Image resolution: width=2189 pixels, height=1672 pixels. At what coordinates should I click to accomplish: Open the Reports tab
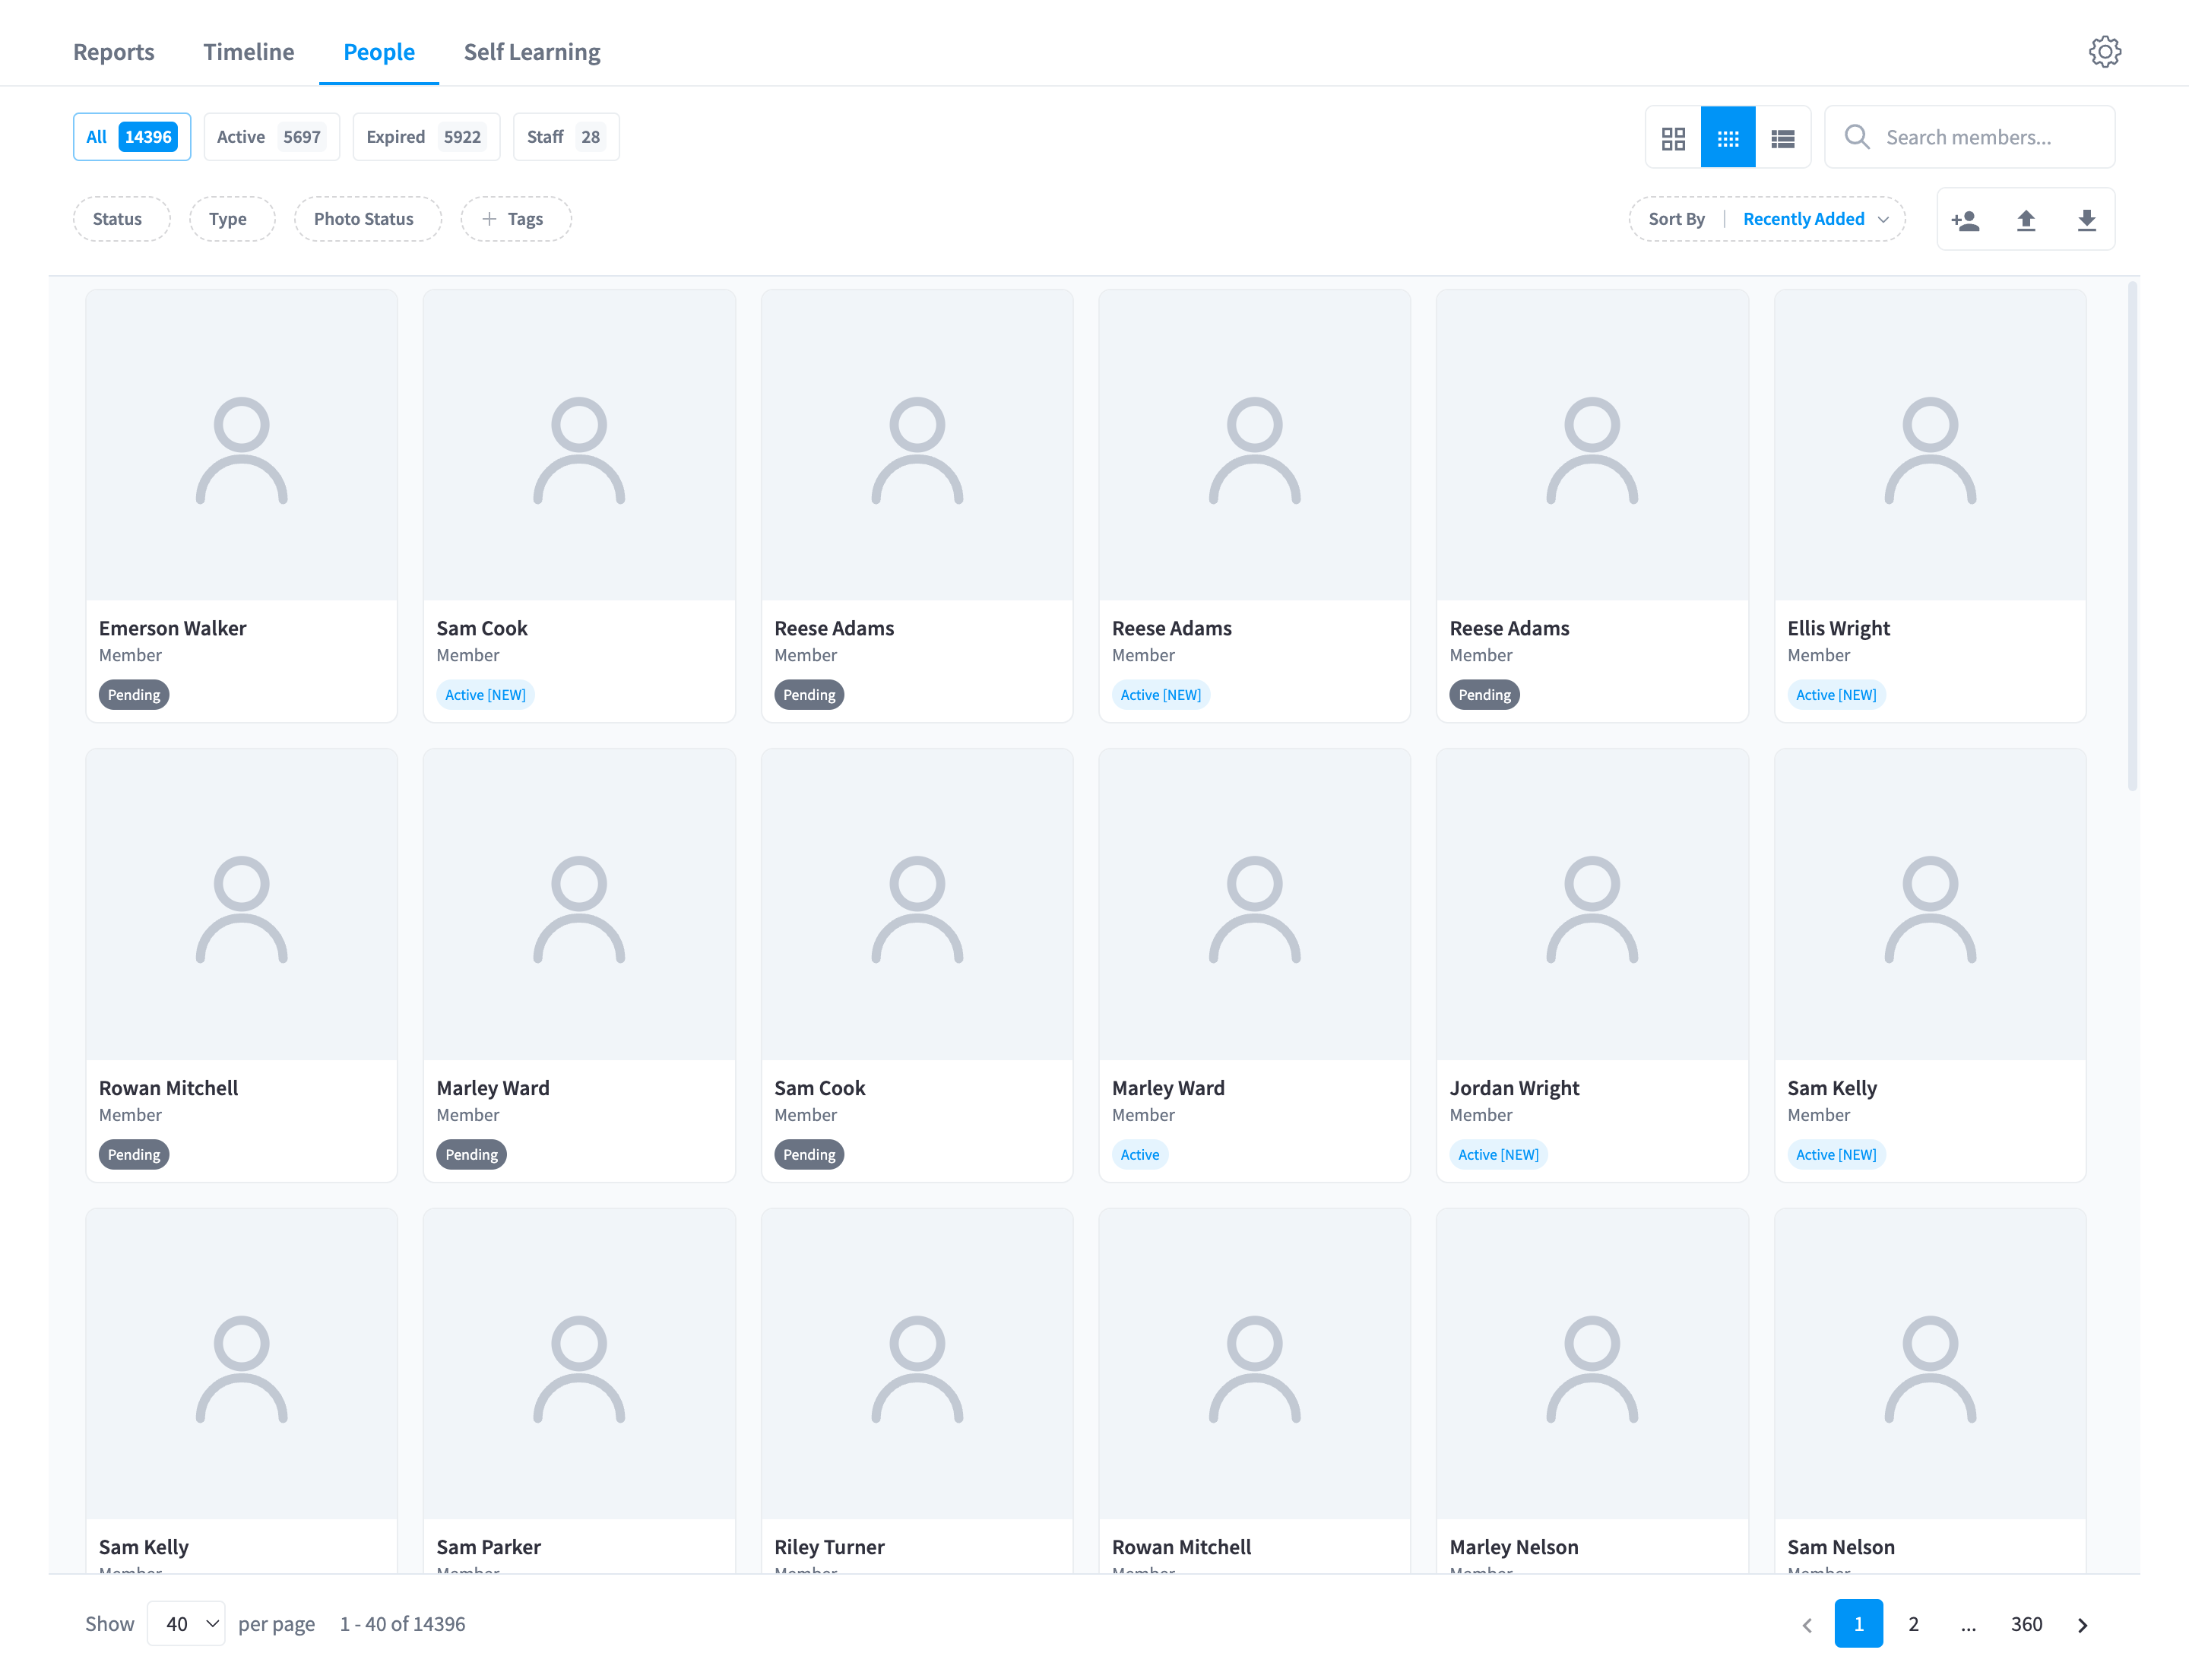[x=113, y=52]
